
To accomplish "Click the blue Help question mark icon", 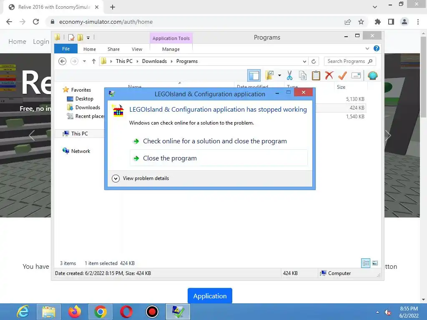I will point(377,48).
